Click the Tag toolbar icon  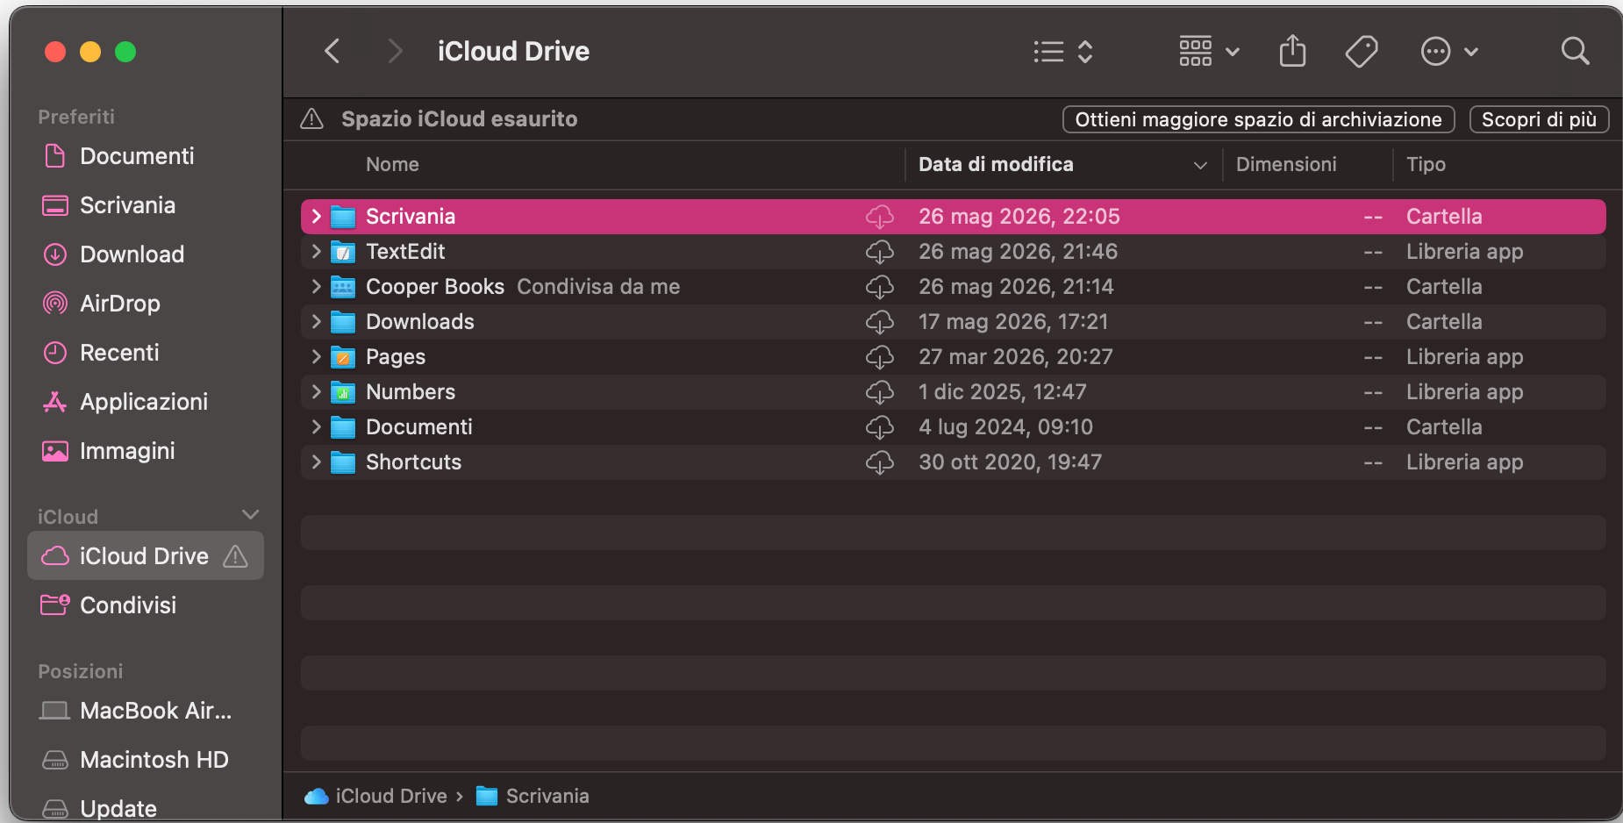[x=1362, y=52]
